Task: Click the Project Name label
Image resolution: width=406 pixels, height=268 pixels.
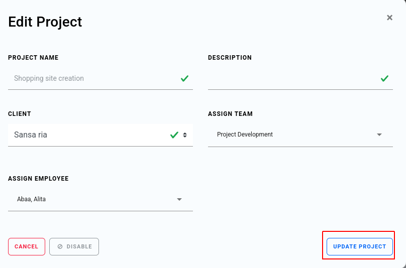Action: (x=33, y=57)
